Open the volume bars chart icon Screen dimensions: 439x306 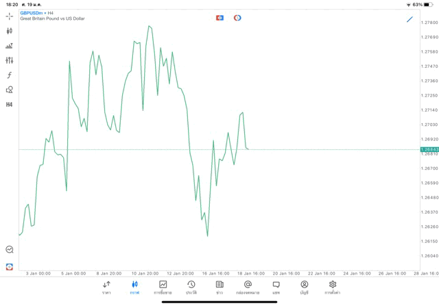click(x=10, y=46)
